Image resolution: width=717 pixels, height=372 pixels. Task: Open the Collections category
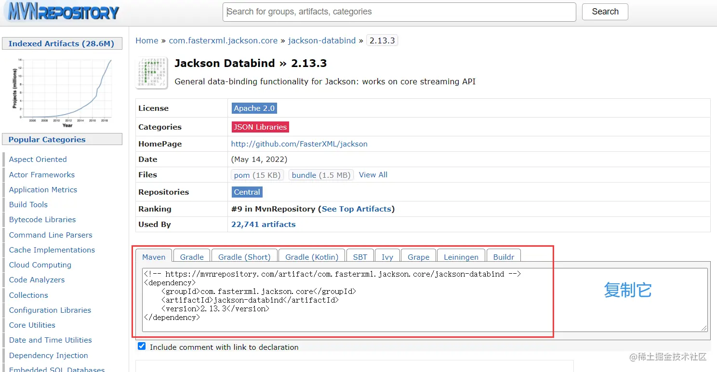[x=29, y=295]
